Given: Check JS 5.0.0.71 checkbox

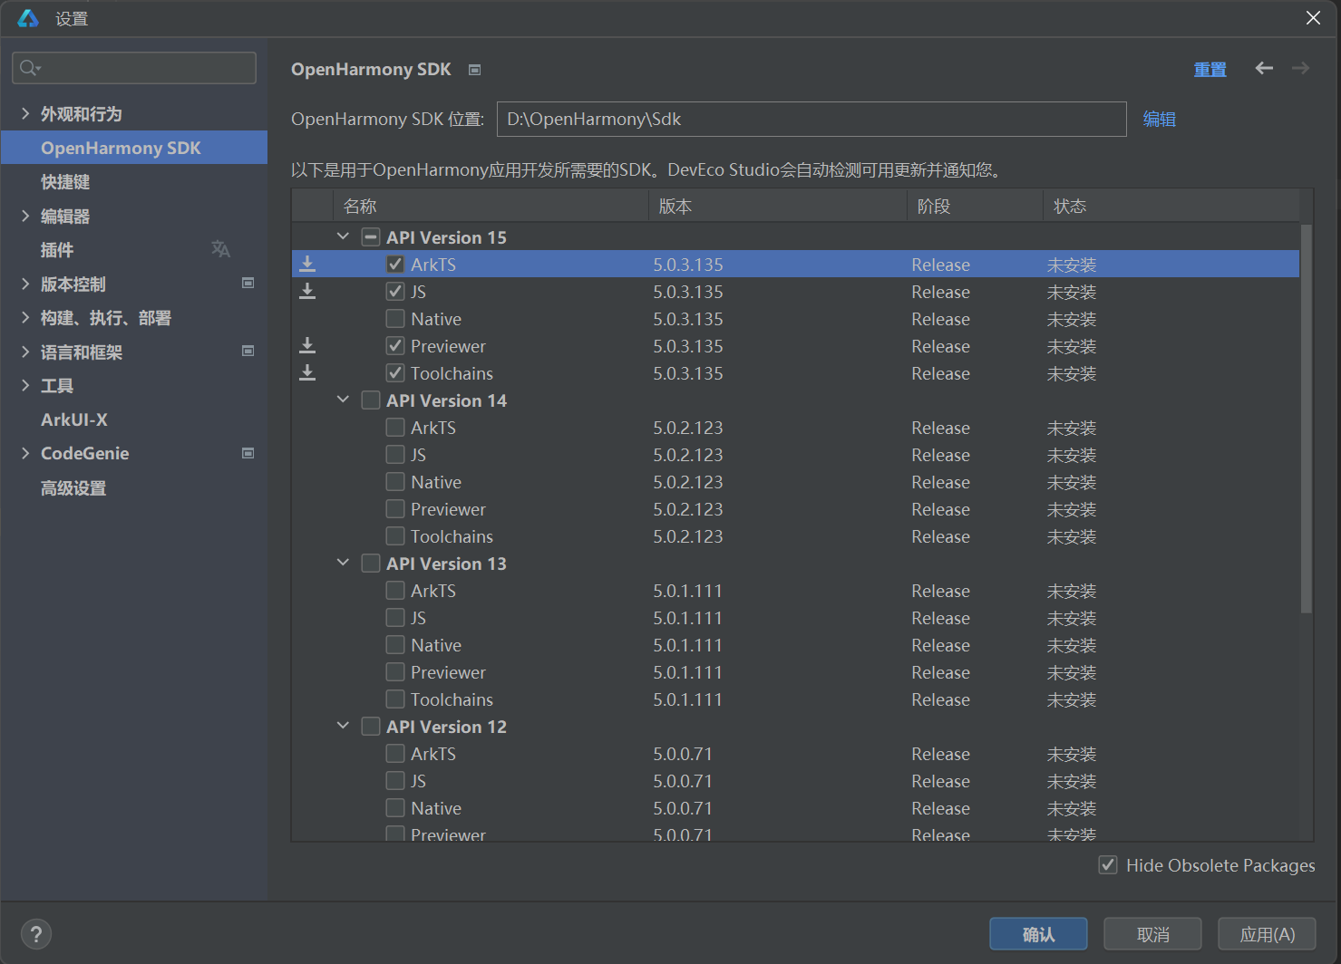Looking at the screenshot, I should [x=395, y=781].
